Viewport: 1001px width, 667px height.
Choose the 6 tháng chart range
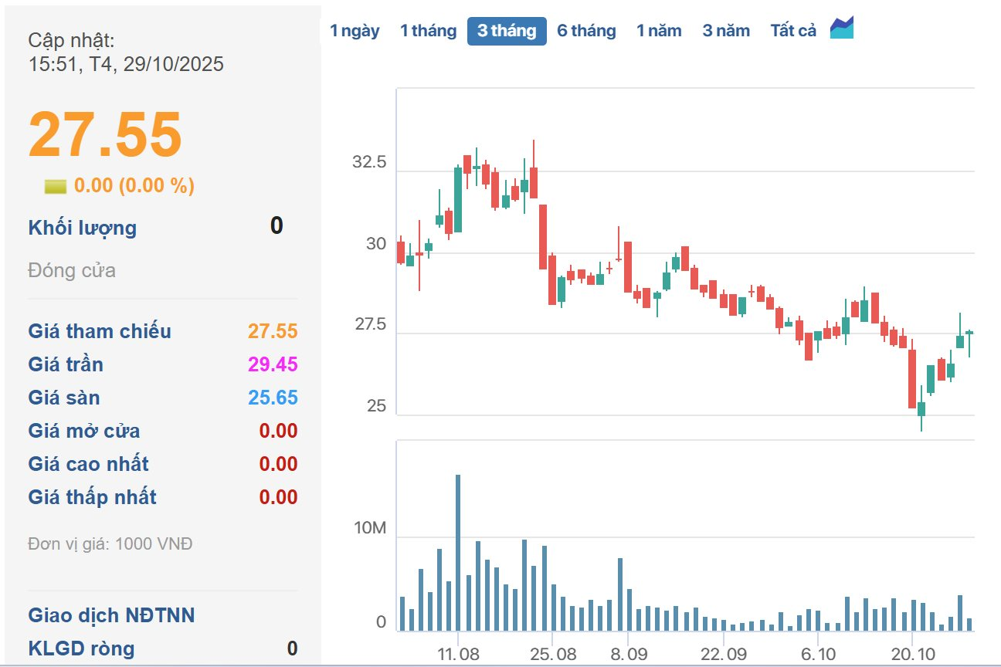pyautogui.click(x=586, y=31)
